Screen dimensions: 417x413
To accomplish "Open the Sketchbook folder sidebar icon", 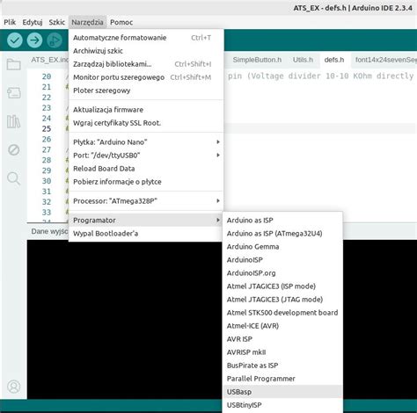I will 14,64.
